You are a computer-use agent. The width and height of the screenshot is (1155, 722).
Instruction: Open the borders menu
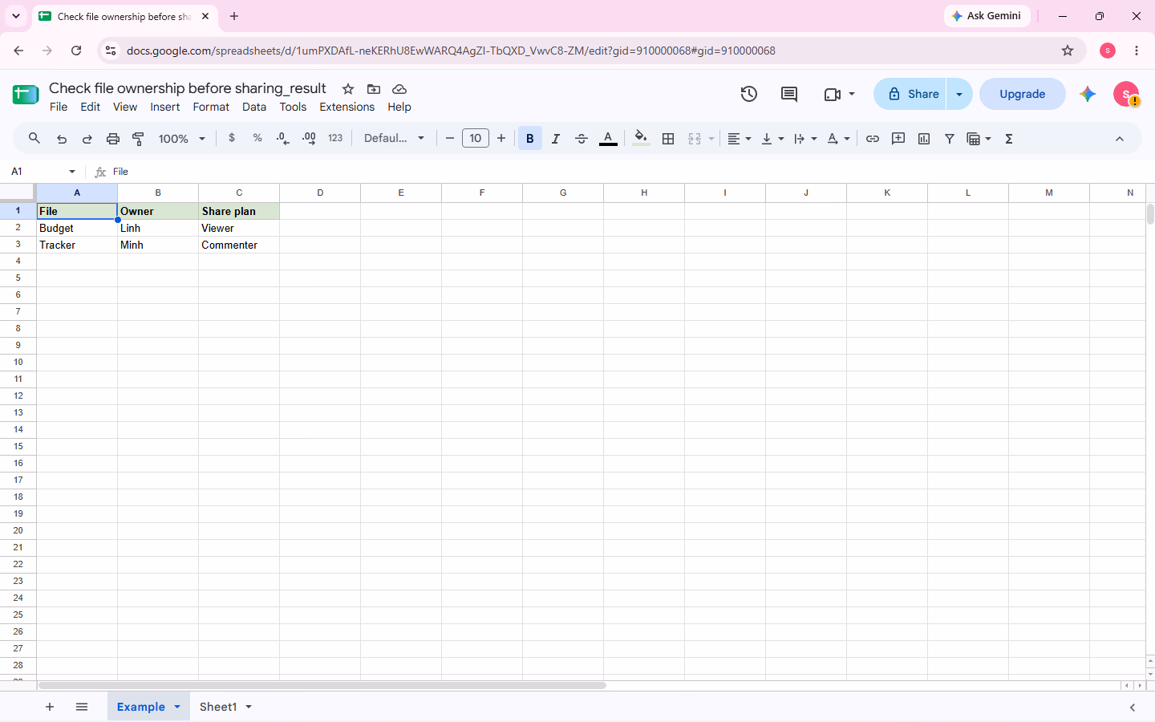coord(668,139)
